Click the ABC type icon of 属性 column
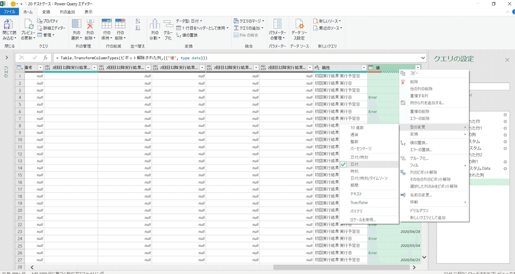Image resolution: width=515 pixels, height=274 pixels. (x=318, y=67)
